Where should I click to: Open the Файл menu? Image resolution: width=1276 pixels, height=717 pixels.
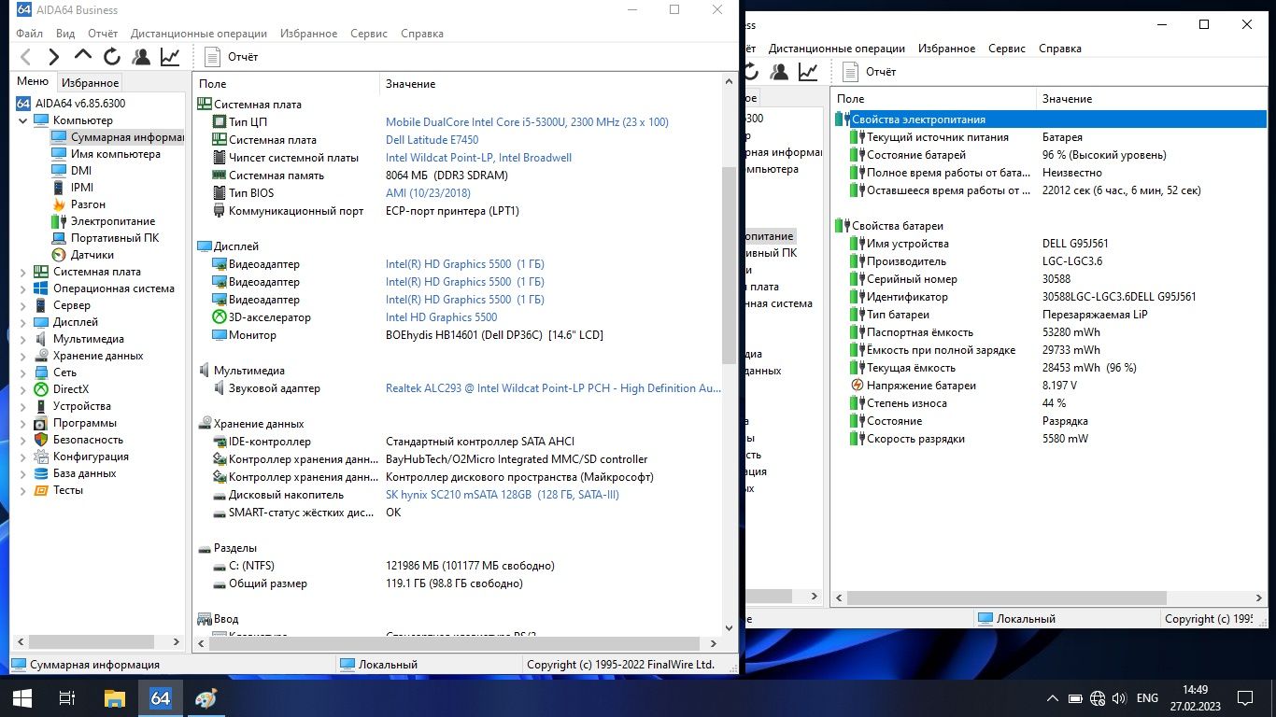click(x=29, y=33)
